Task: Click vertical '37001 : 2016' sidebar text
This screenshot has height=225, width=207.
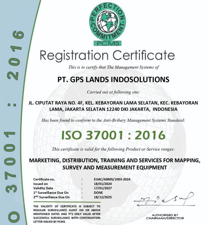Action: pyautogui.click(x=14, y=112)
